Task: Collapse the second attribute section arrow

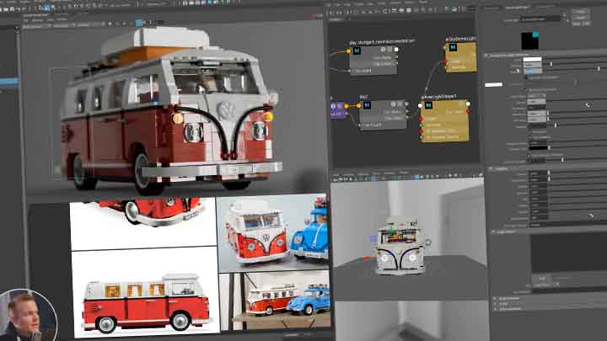Action: tap(491, 168)
